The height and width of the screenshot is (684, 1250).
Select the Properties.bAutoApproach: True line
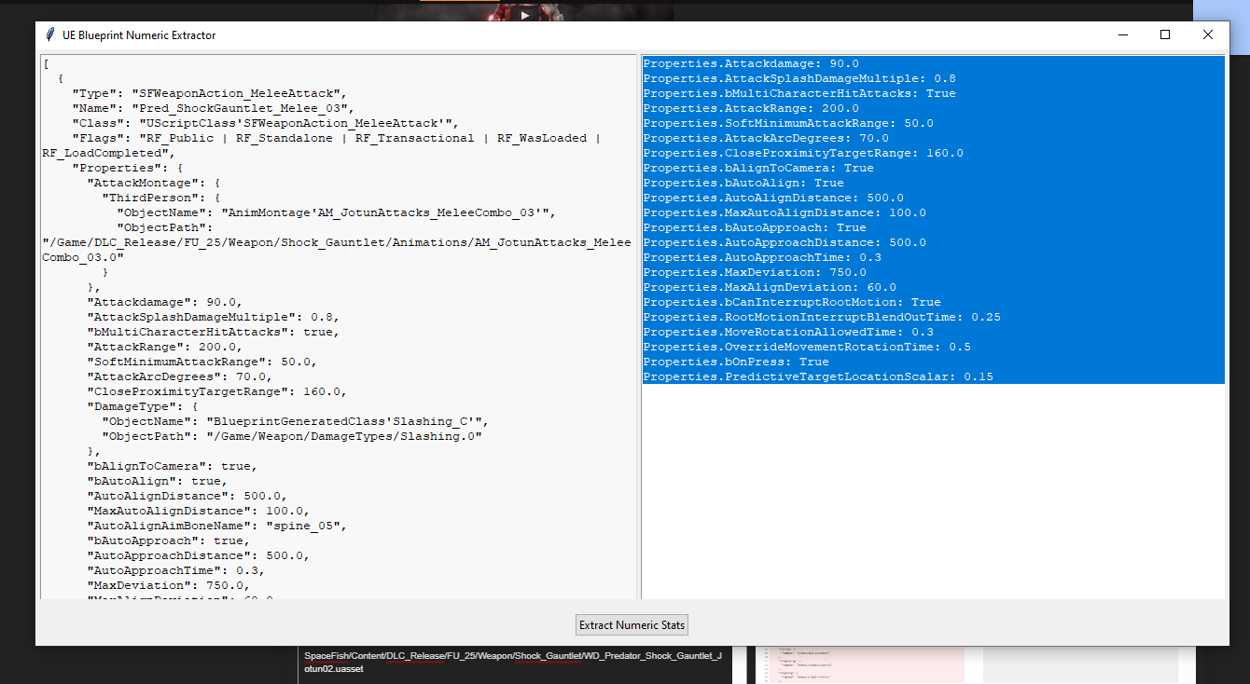pyautogui.click(x=755, y=227)
